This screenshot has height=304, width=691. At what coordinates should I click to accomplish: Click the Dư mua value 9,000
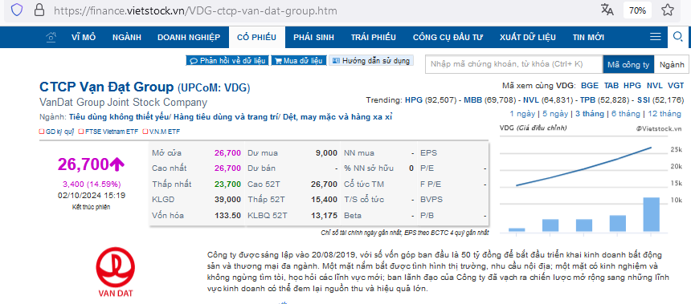(x=326, y=153)
